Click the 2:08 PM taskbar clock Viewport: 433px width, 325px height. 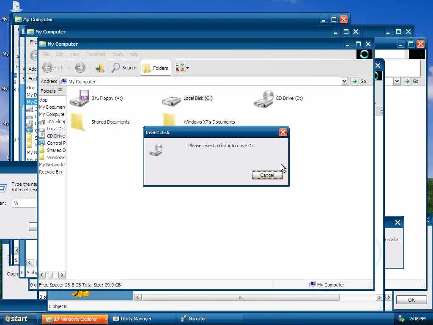[417, 319]
